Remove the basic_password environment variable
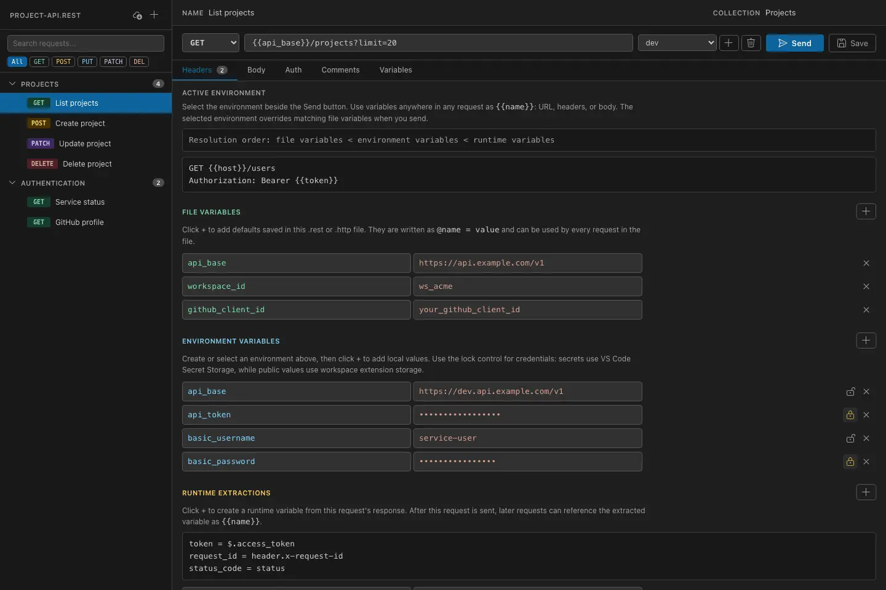Screen dimensions: 886x590 click(866, 462)
